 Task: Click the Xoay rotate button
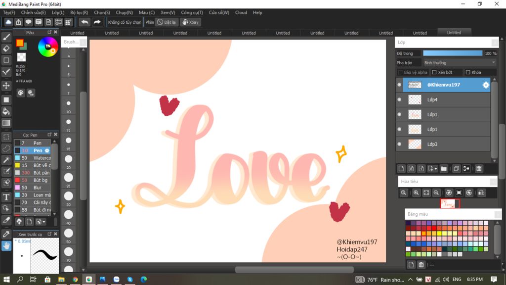pyautogui.click(x=191, y=22)
